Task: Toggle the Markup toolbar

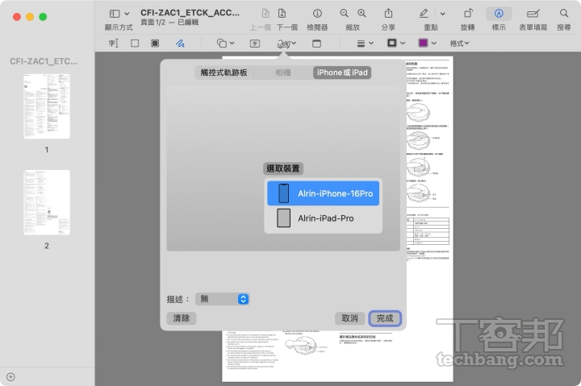Action: (x=499, y=14)
